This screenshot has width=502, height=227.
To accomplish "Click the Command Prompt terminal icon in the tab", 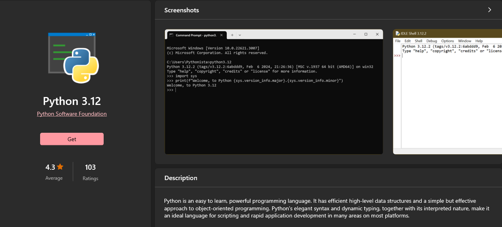I will pos(171,35).
